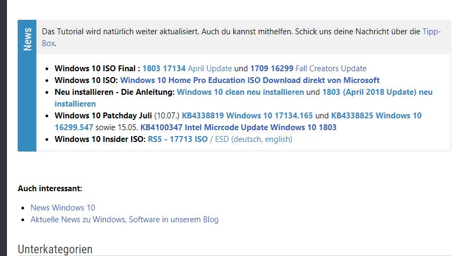The width and height of the screenshot is (453, 256).
Task: Click the Windows 10 ISO Final label
Action: pyautogui.click(x=97, y=69)
